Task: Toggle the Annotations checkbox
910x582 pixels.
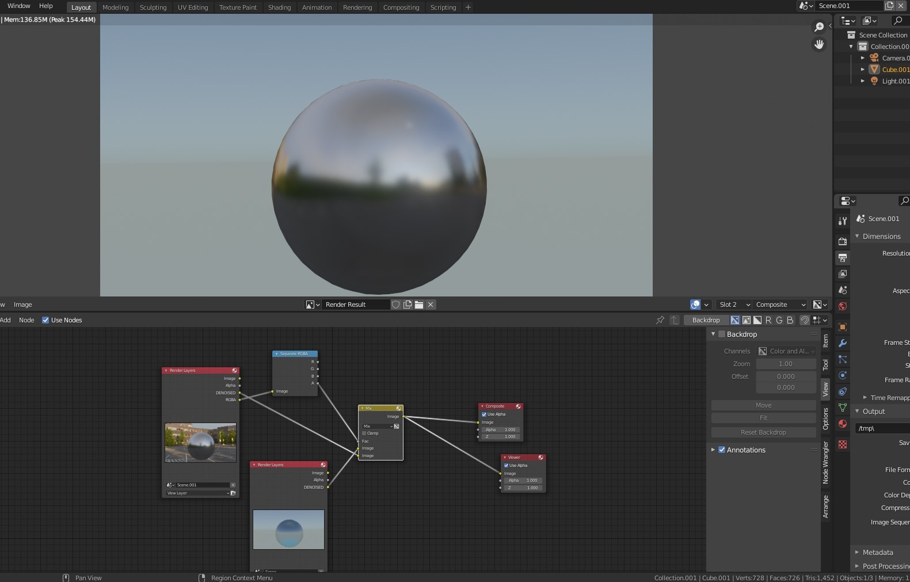Action: pos(722,450)
